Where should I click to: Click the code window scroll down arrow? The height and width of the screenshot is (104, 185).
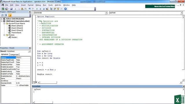[x=183, y=80]
